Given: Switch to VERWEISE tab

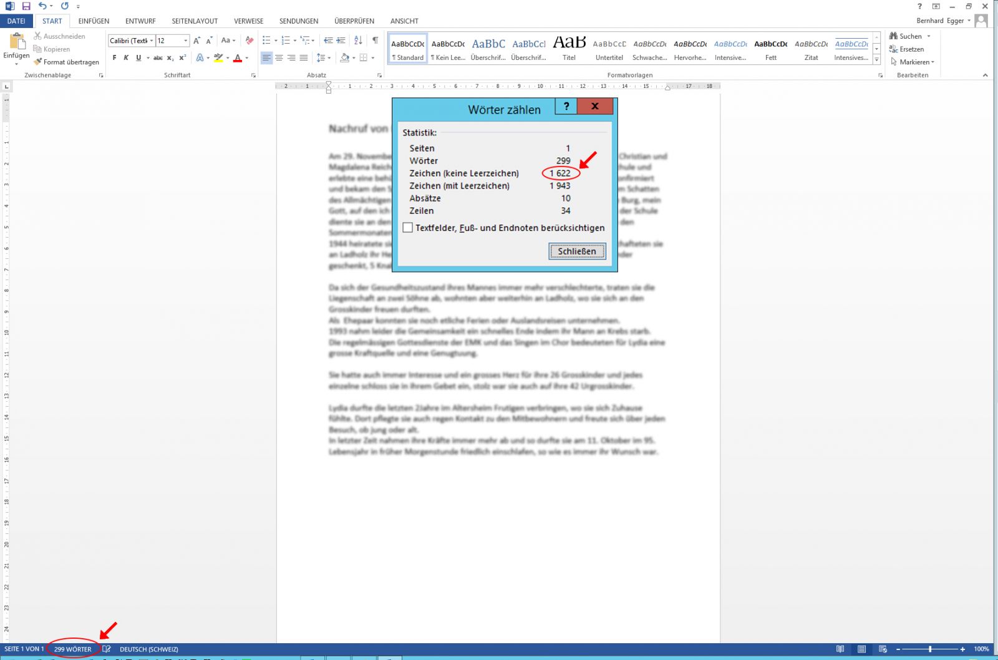Looking at the screenshot, I should [x=248, y=21].
